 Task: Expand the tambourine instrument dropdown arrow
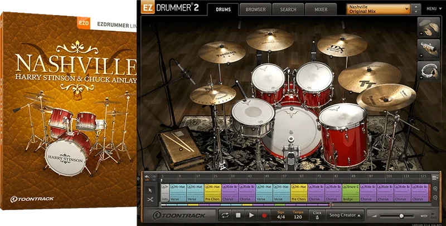(421, 78)
